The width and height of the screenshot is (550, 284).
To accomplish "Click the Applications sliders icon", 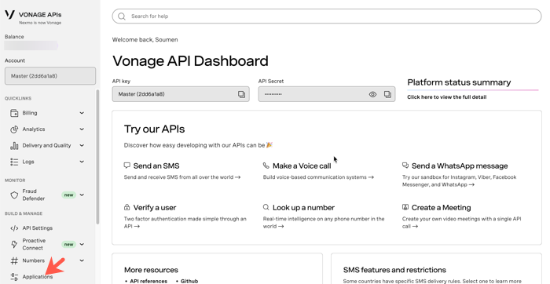I will (x=14, y=277).
